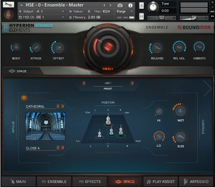Click the VIBRATO knob
The width and height of the screenshot is (215, 187).
(x=199, y=47)
